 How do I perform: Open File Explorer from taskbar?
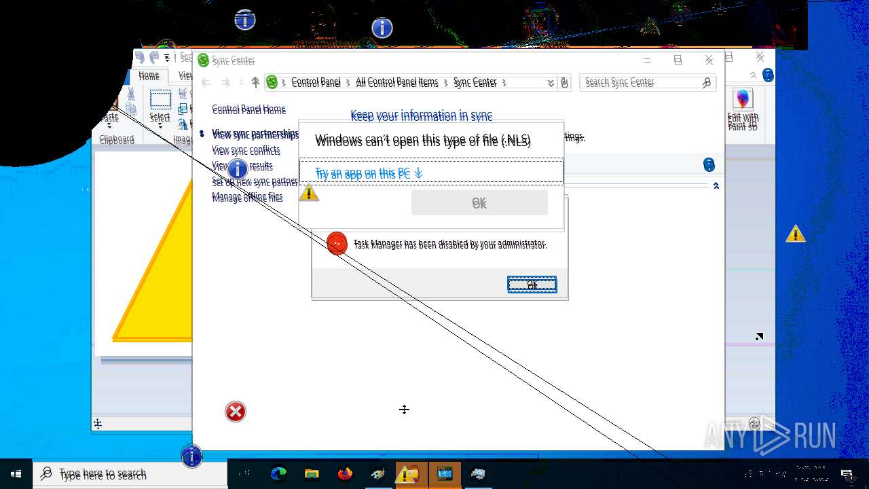tap(312, 474)
